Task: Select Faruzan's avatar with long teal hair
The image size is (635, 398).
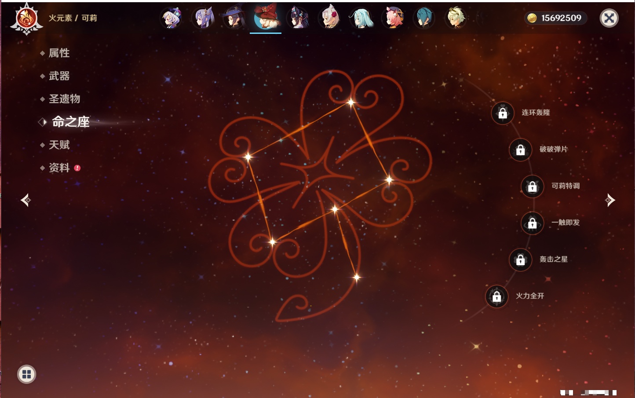Action: coord(361,18)
